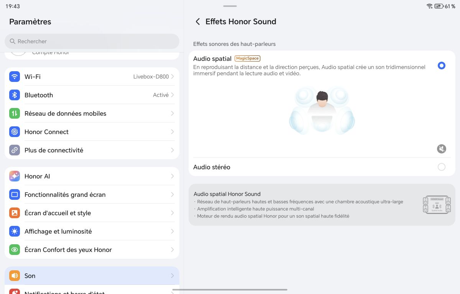Select the Audio spatial radio button
460x294 pixels.
[442, 66]
